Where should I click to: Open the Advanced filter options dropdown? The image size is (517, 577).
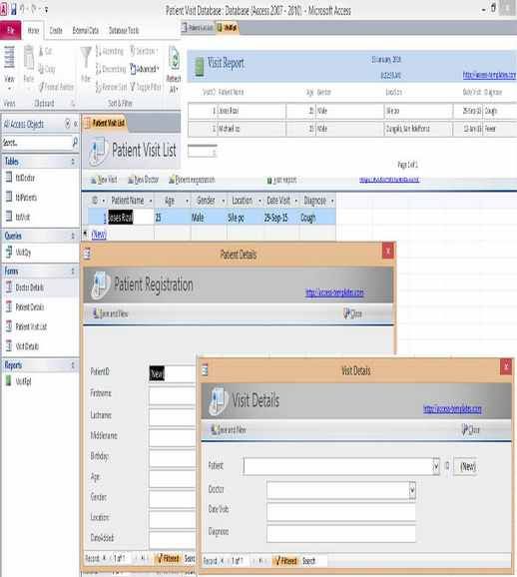coord(145,69)
